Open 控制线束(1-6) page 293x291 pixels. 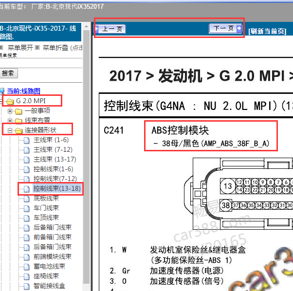[x=53, y=169]
